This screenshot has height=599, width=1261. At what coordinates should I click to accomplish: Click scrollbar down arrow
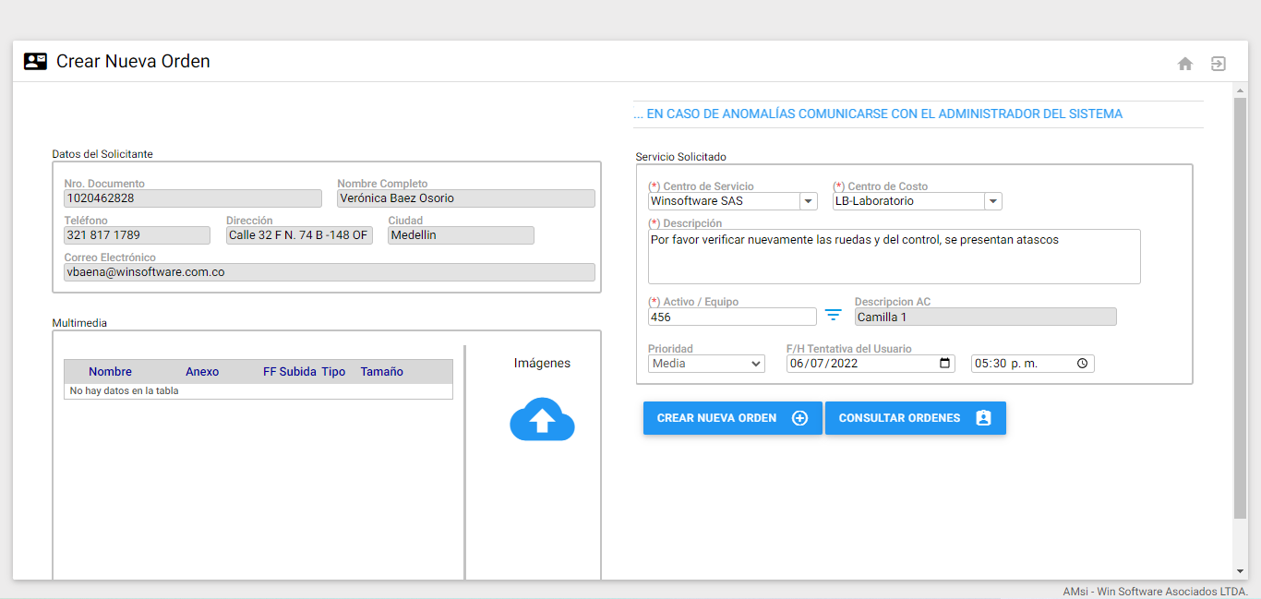1240,571
